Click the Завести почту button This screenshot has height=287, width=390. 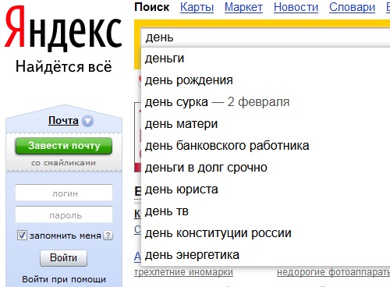point(64,146)
